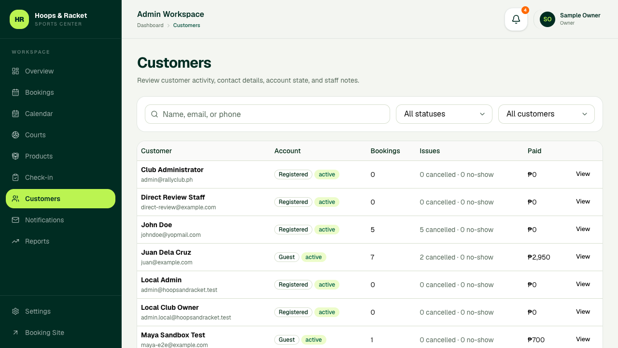Go to Overview in the sidebar
618x348 pixels.
(60, 71)
